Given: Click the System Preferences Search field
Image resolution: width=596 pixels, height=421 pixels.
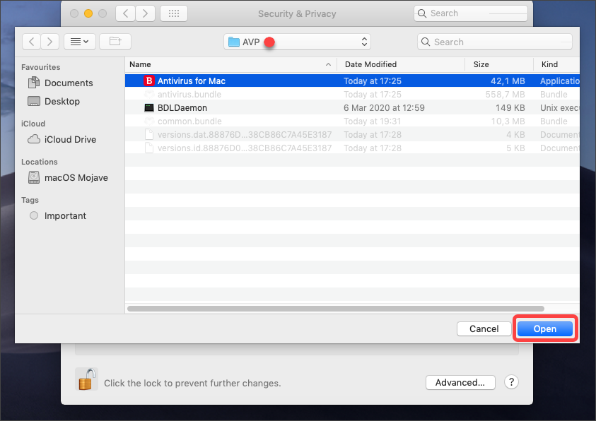Looking at the screenshot, I should [x=471, y=13].
